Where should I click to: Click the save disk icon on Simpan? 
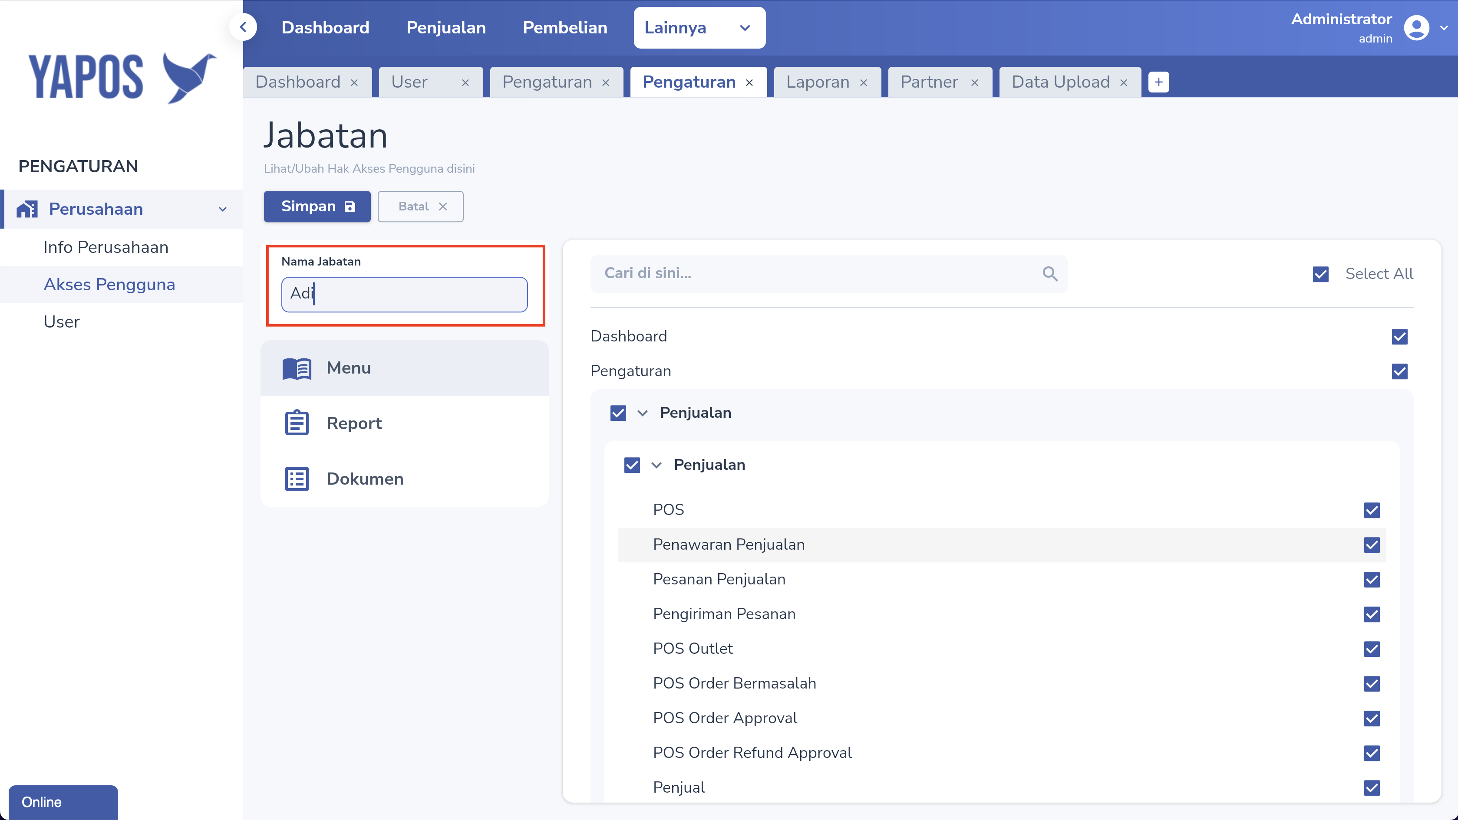350,207
